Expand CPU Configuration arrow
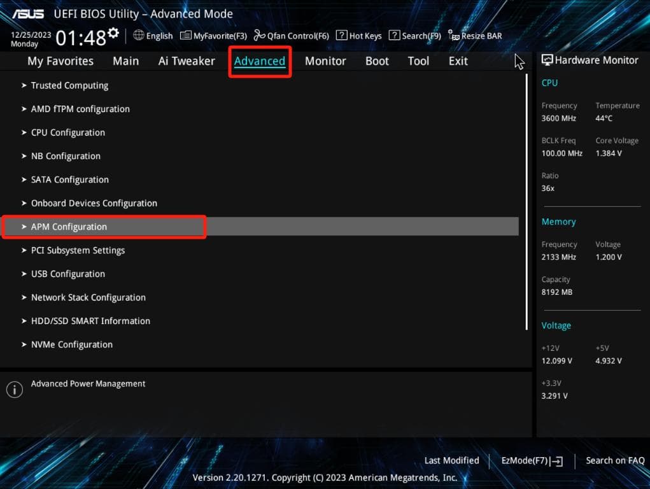The width and height of the screenshot is (650, 489). [x=24, y=132]
